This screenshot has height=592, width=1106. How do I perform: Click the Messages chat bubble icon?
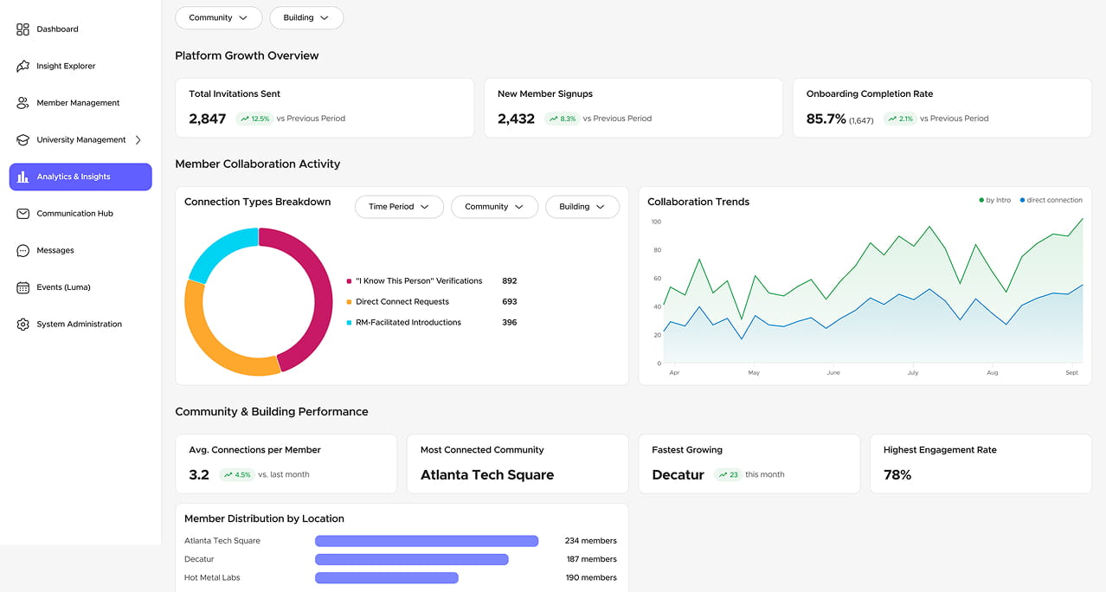[23, 251]
